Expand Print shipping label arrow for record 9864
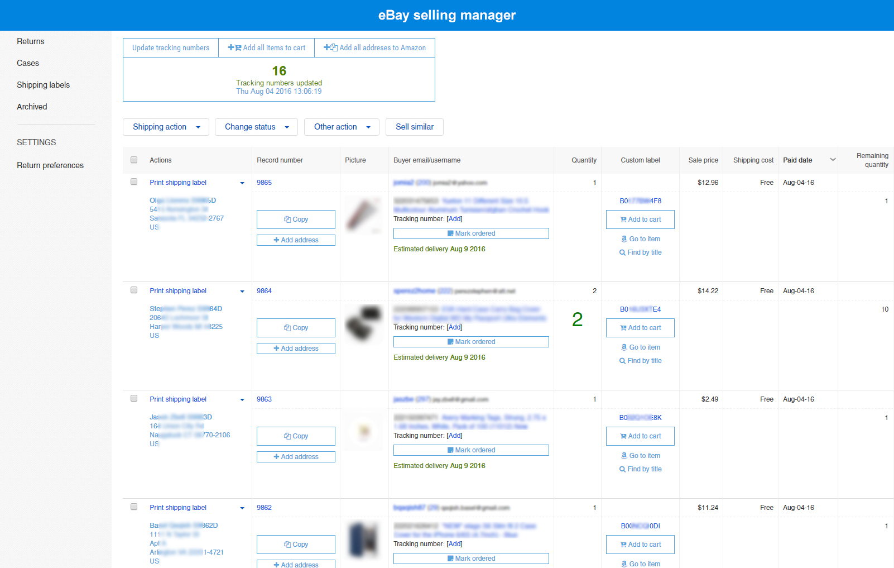This screenshot has width=894, height=568. (x=242, y=292)
